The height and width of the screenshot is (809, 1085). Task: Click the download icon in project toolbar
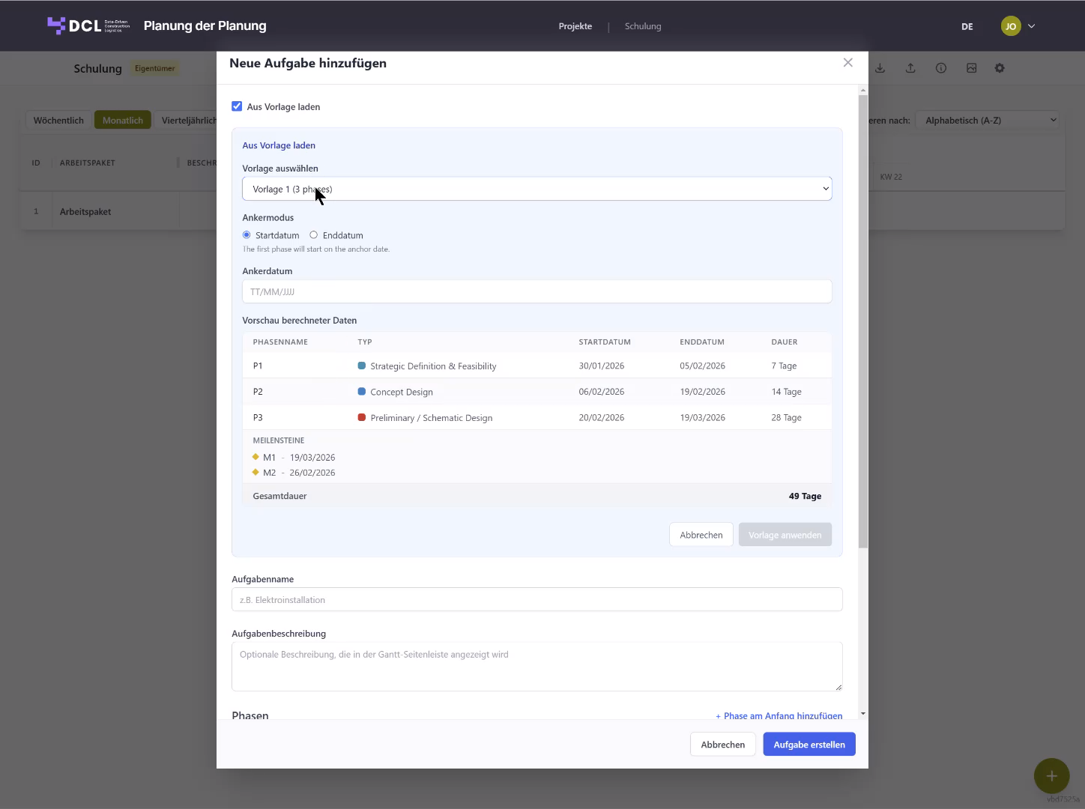pyautogui.click(x=880, y=68)
